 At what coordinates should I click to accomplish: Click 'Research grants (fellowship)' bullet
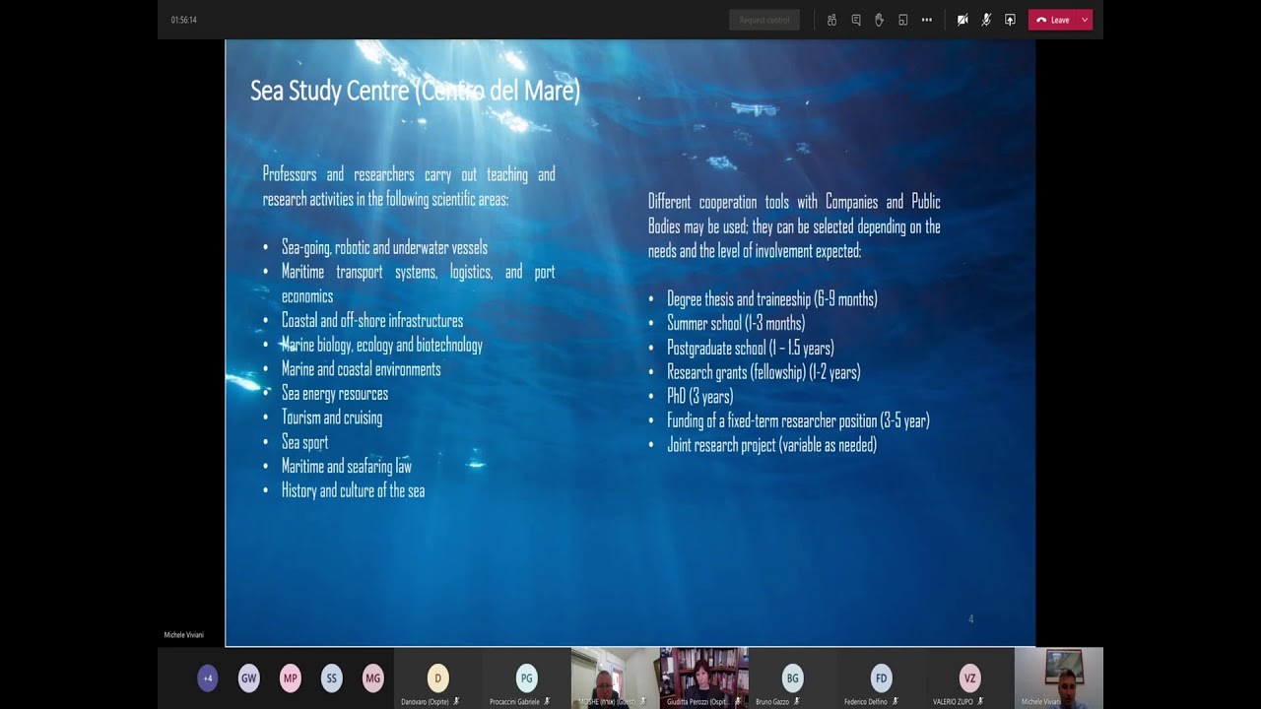coord(763,372)
